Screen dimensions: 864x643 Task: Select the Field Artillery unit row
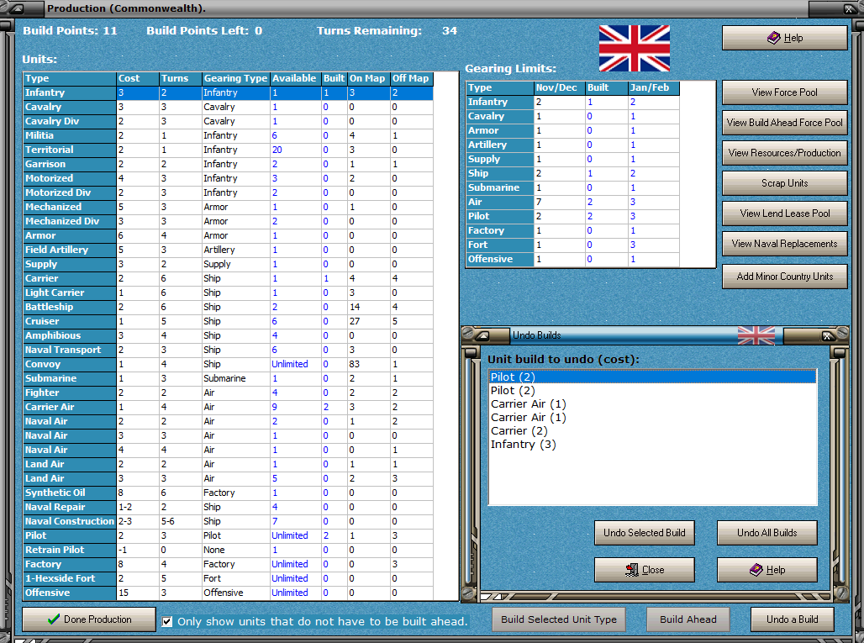click(x=228, y=250)
